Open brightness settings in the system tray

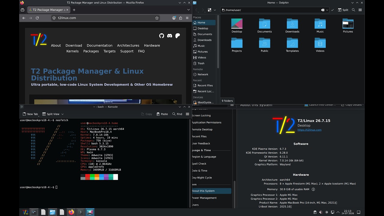pyautogui.click(x=327, y=212)
